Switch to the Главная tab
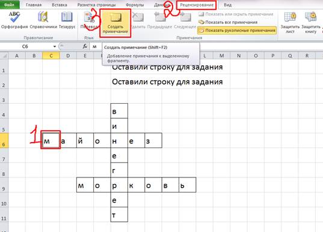Viewport: 323px width, 232px height. pyautogui.click(x=34, y=5)
